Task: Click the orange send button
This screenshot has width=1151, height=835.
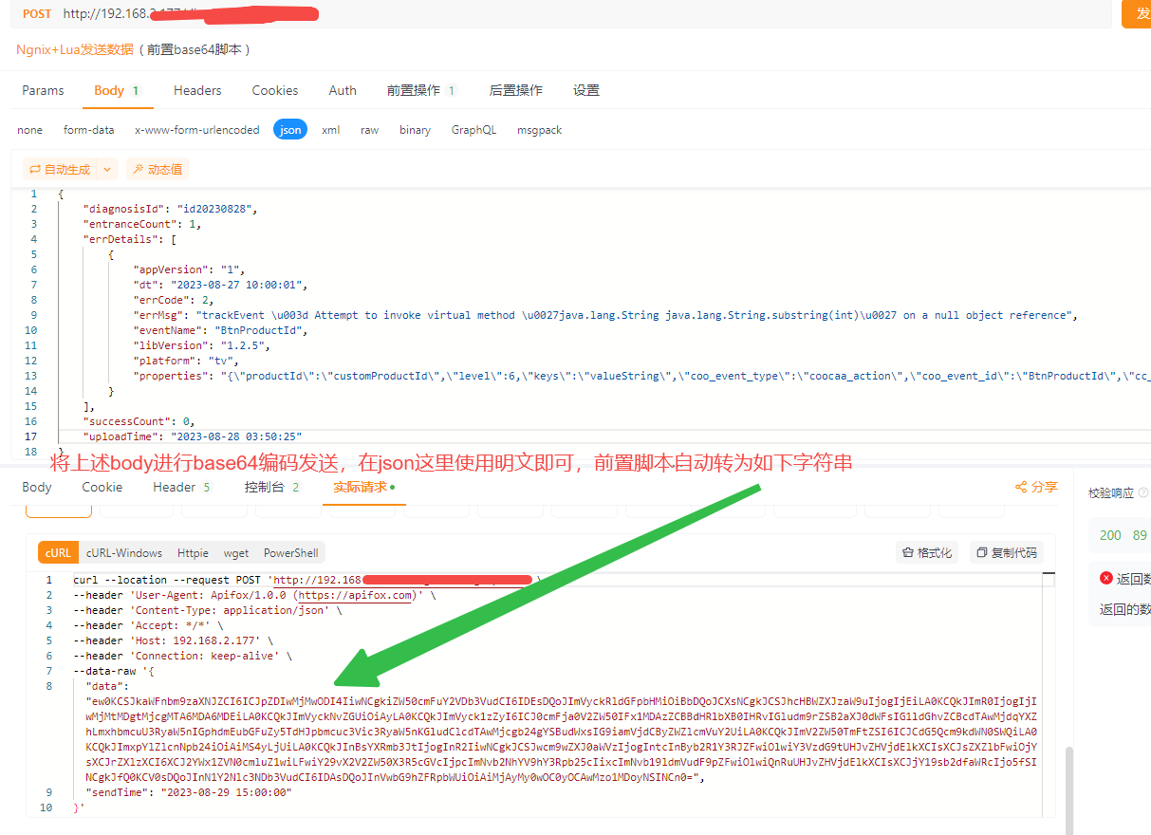Action: point(1137,13)
